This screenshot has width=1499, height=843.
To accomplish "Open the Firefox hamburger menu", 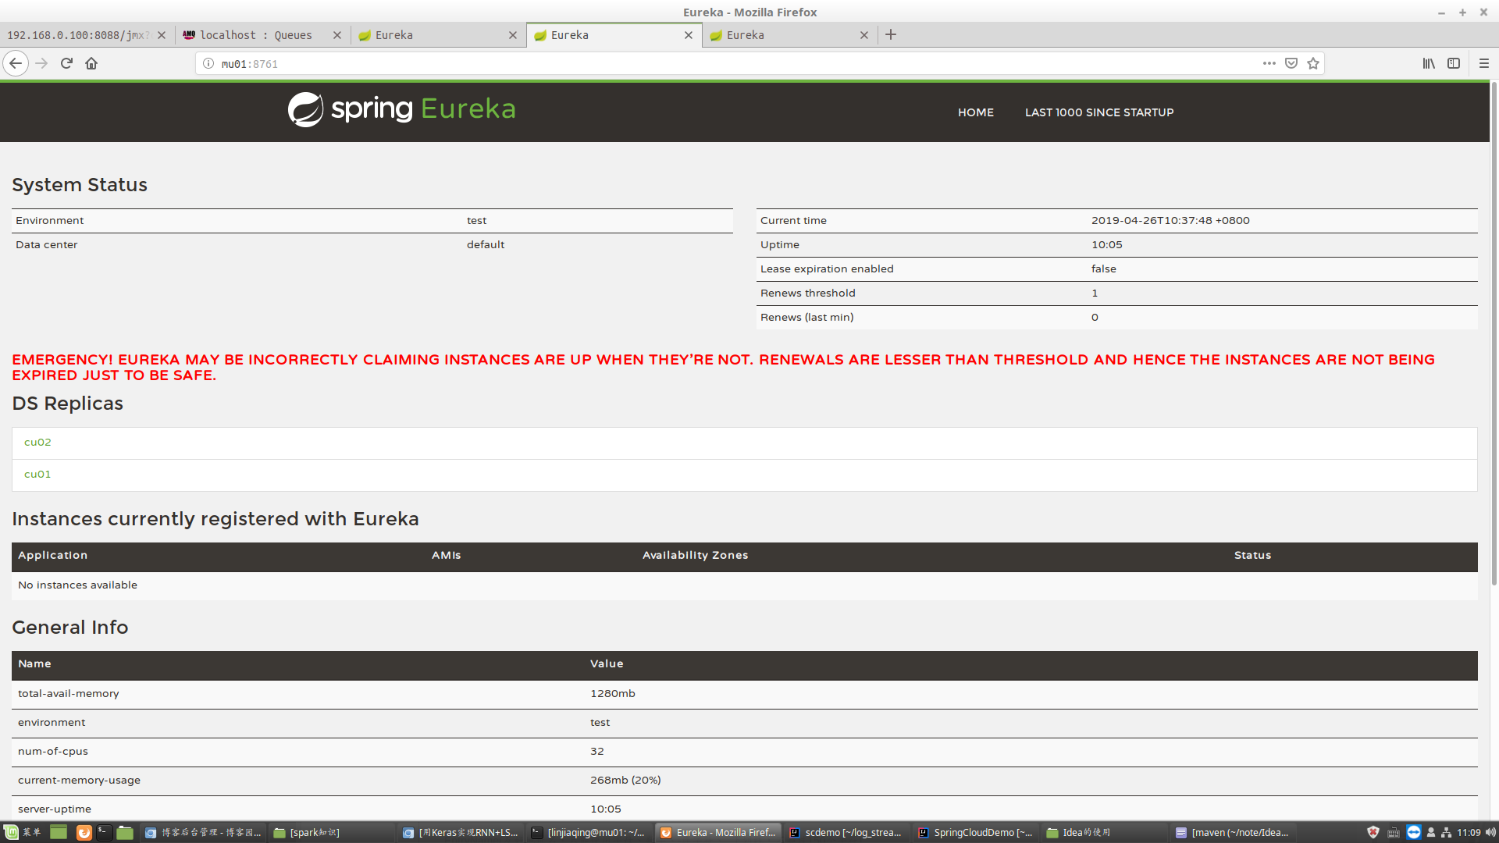I will (1484, 63).
